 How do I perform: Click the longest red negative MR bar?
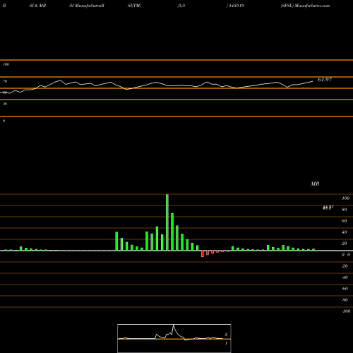click(x=203, y=253)
